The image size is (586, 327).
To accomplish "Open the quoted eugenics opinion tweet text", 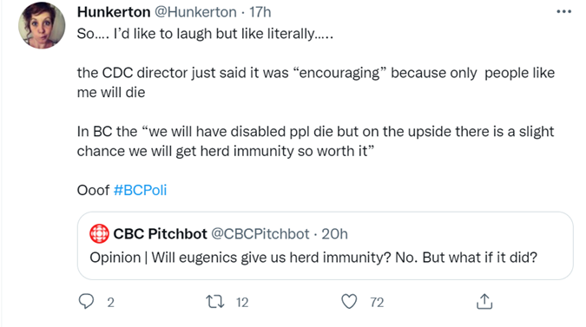I will pos(313,258).
